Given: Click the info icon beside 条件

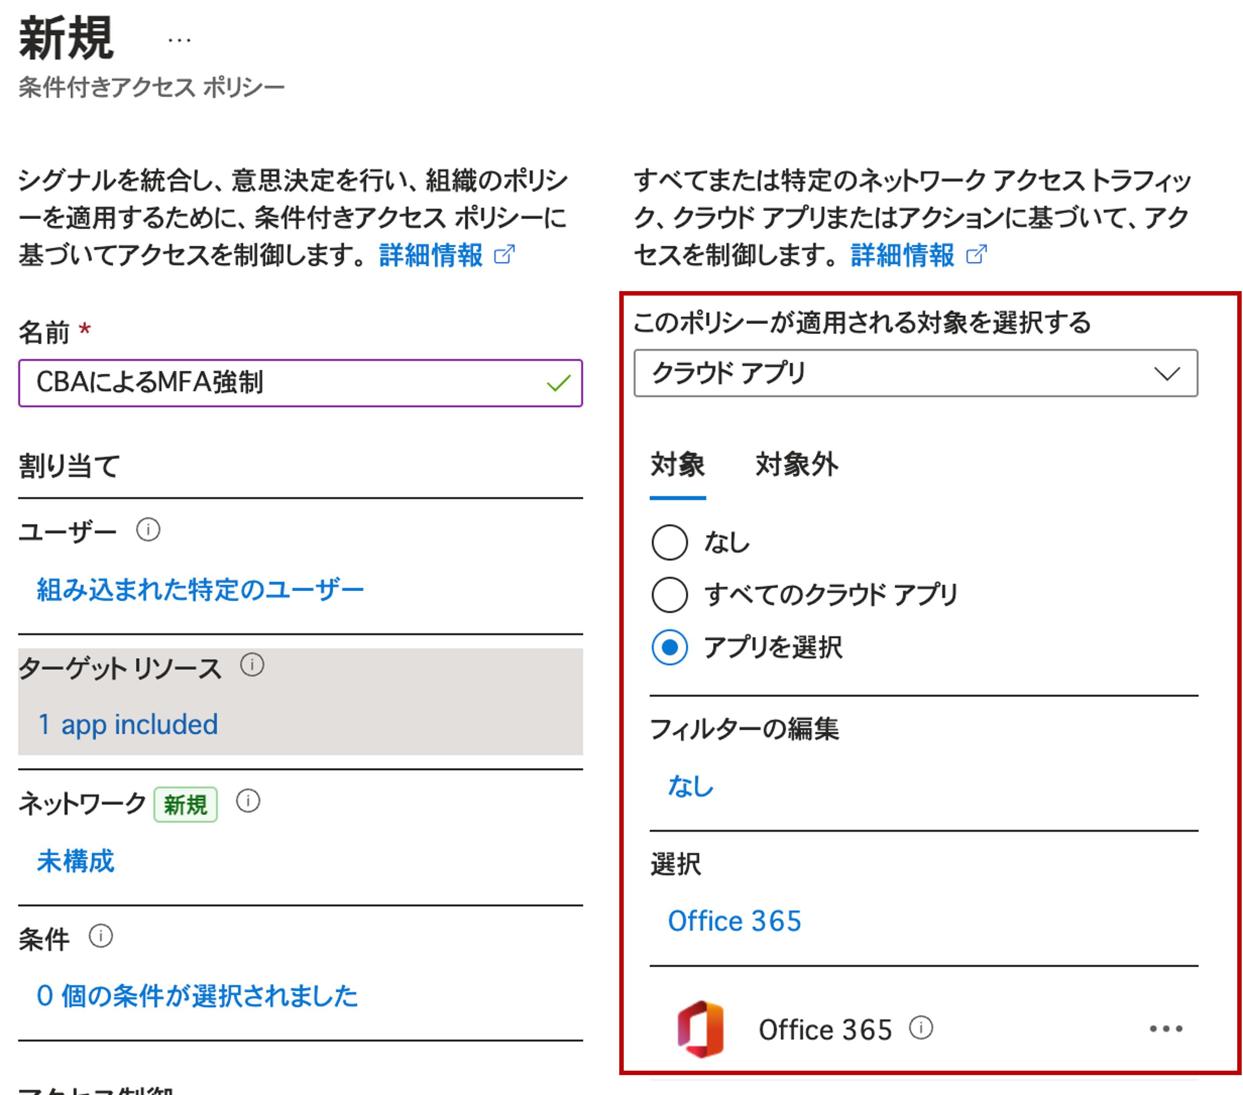Looking at the screenshot, I should coord(100,936).
